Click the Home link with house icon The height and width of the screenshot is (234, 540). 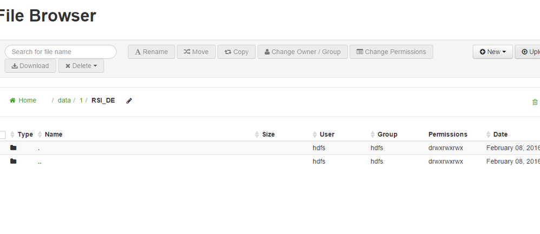click(23, 100)
